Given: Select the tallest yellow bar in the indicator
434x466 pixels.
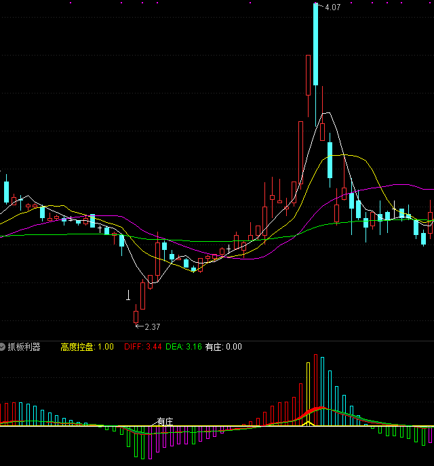Looking at the screenshot, I should coord(308,394).
